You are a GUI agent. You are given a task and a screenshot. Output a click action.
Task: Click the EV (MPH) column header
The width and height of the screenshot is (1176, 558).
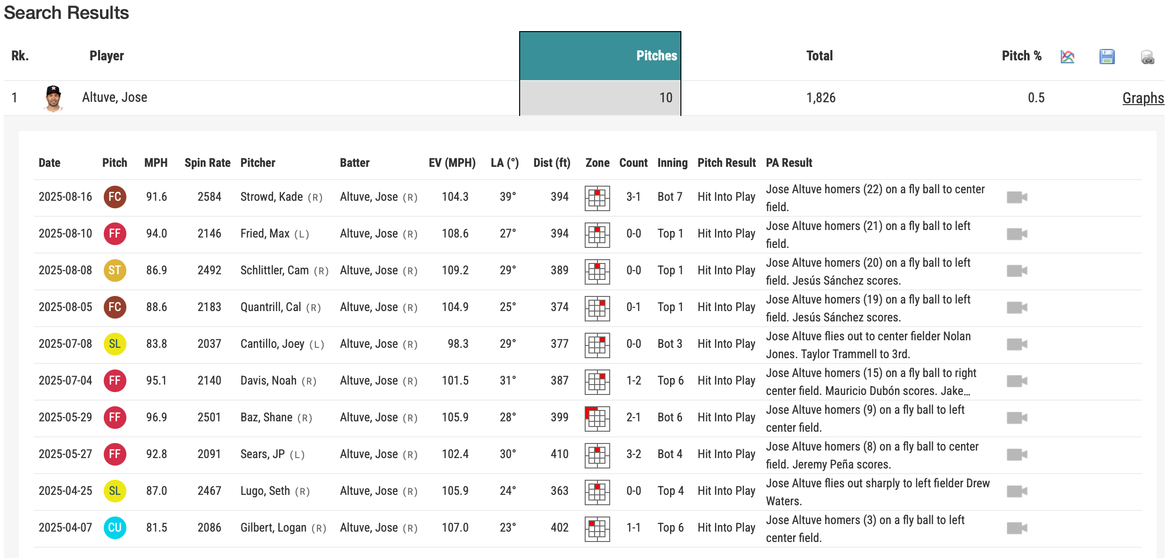pos(452,163)
